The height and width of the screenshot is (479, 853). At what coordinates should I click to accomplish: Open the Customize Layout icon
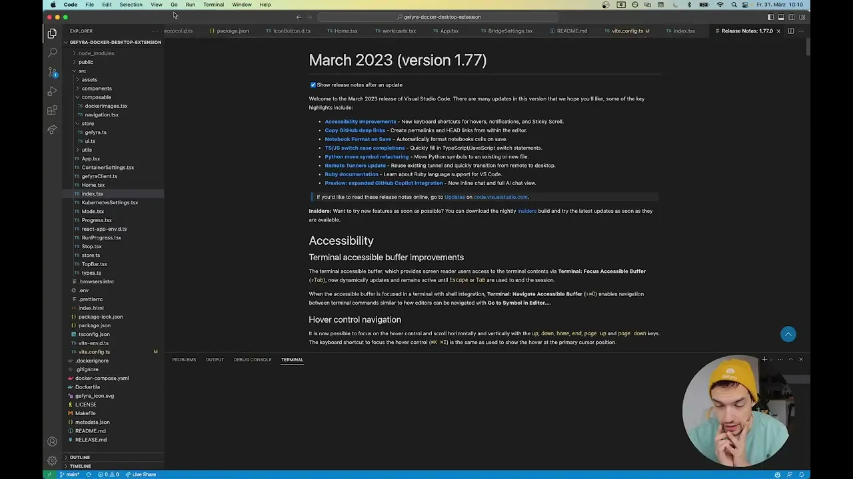pos(802,17)
